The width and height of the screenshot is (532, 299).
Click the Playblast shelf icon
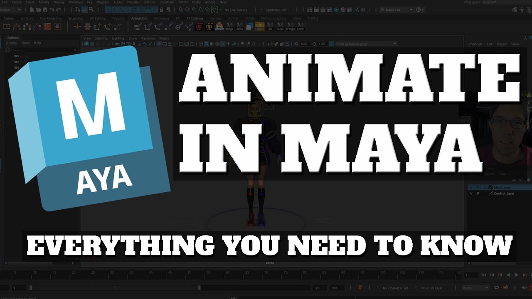pos(7,27)
